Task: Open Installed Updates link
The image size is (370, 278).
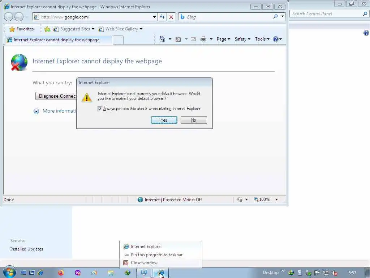Action: tap(27, 249)
